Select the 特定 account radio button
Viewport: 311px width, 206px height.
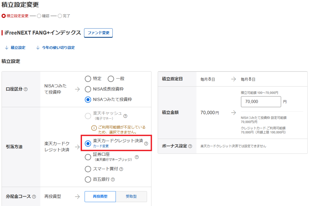click(x=88, y=79)
